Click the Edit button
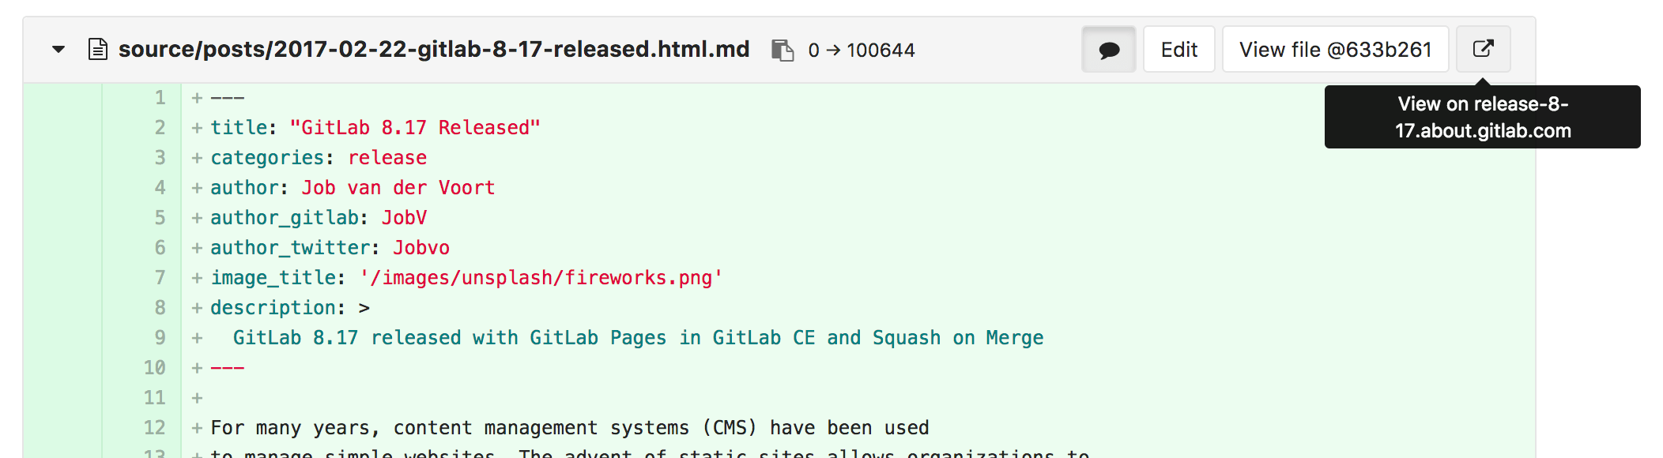This screenshot has width=1663, height=458. click(1178, 49)
